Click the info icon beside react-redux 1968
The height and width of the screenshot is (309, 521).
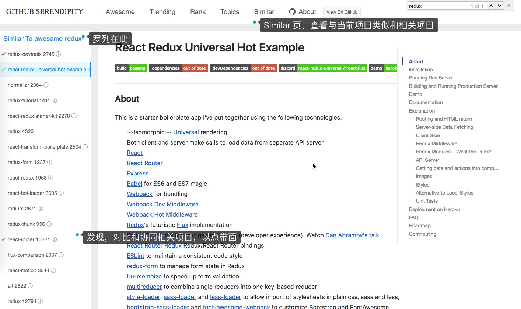click(x=51, y=178)
